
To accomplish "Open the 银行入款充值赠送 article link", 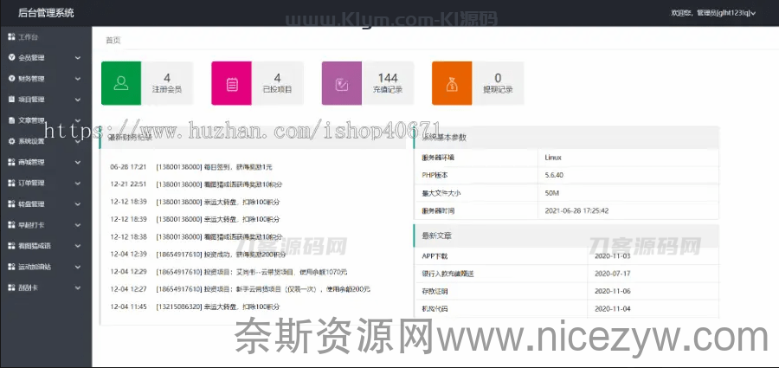I will click(x=447, y=274).
